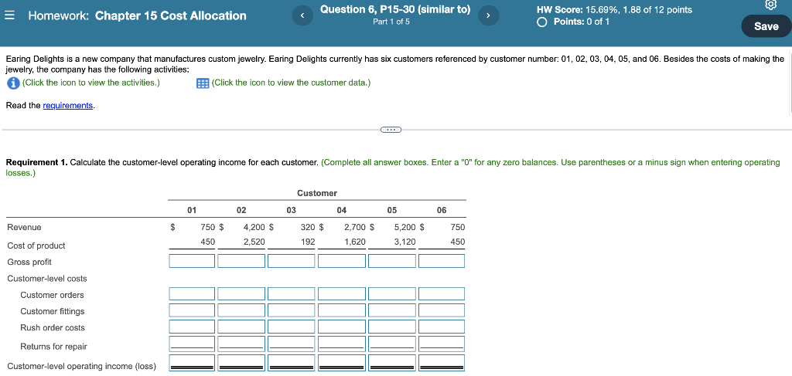Click Customer orders box for customer 01
This screenshot has height=376, width=792.
pyautogui.click(x=192, y=294)
